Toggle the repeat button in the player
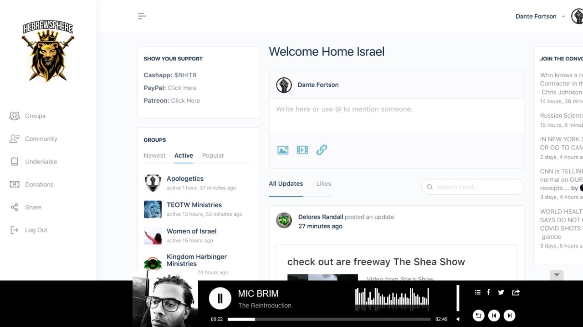Screen dimensions: 583x327 pyautogui.click(x=478, y=316)
